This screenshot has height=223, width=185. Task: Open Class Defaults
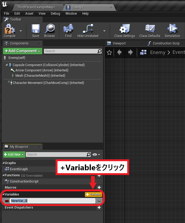(x=150, y=31)
